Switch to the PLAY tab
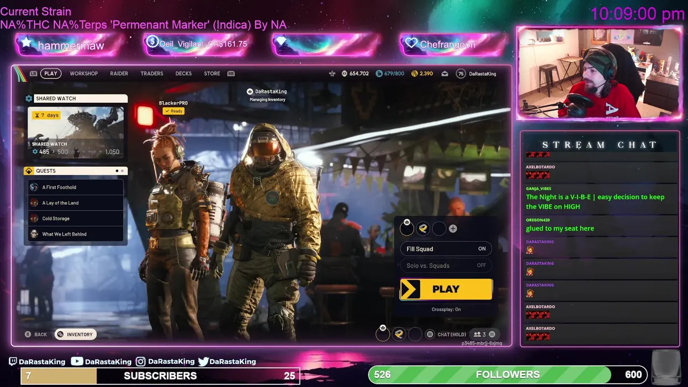This screenshot has height=387, width=688. (51, 74)
